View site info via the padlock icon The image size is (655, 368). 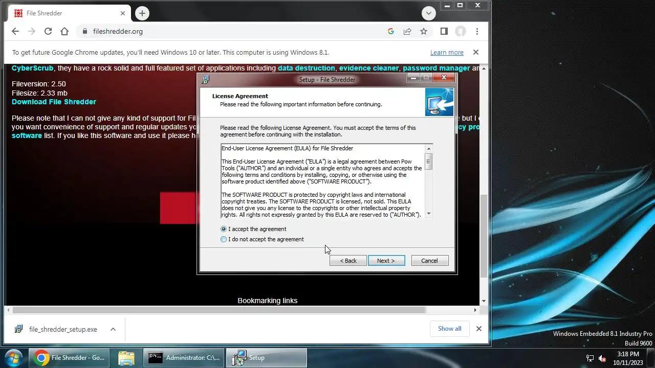tap(85, 31)
